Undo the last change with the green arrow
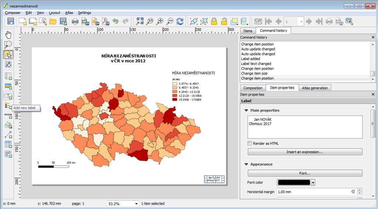This screenshot has height=209, width=378. tap(116, 21)
